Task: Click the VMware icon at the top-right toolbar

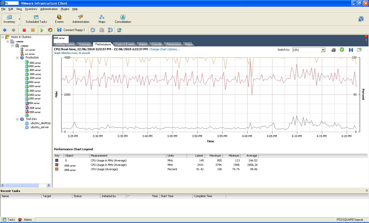Action: 361,19
